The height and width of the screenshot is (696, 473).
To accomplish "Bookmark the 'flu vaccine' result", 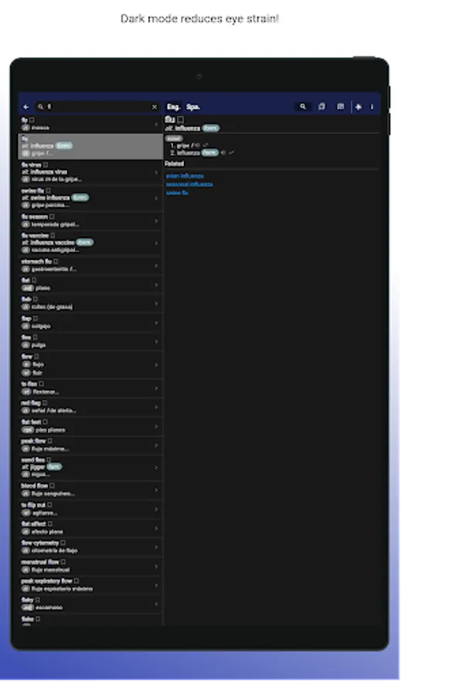I will [53, 235].
